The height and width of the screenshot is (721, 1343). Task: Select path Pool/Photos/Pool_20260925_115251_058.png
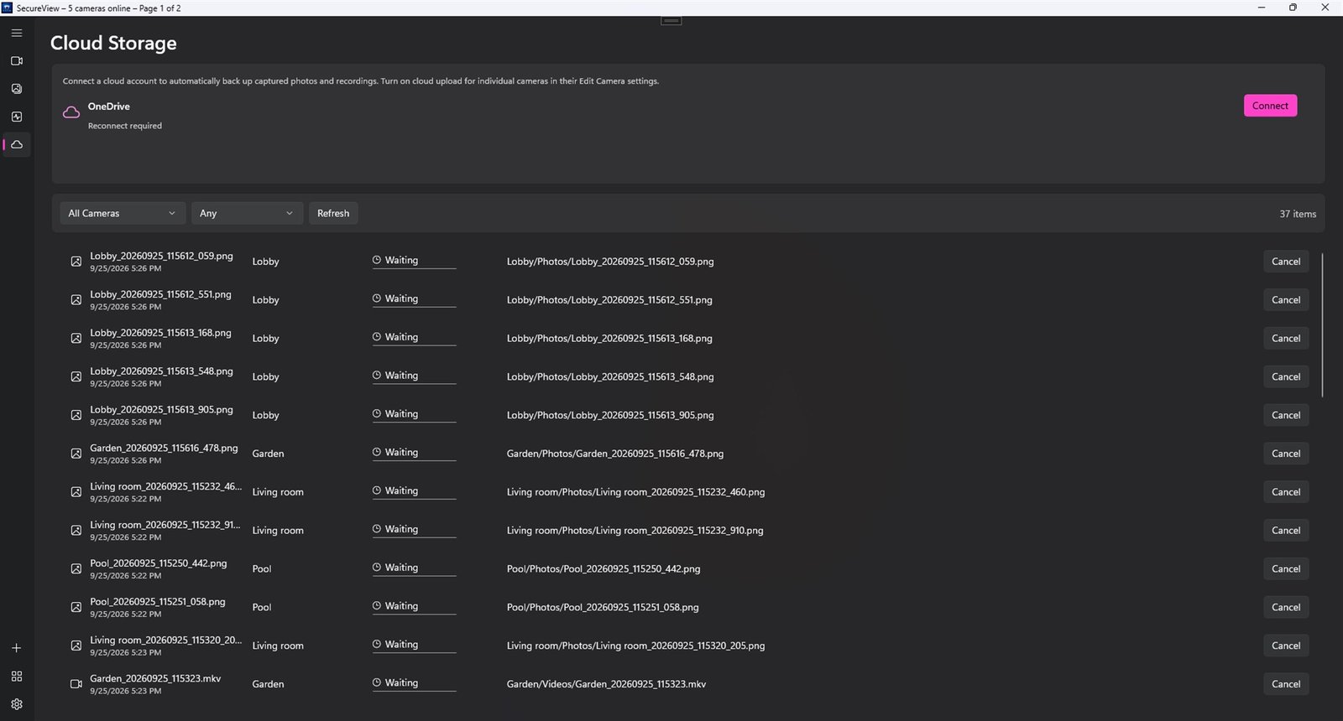(603, 607)
